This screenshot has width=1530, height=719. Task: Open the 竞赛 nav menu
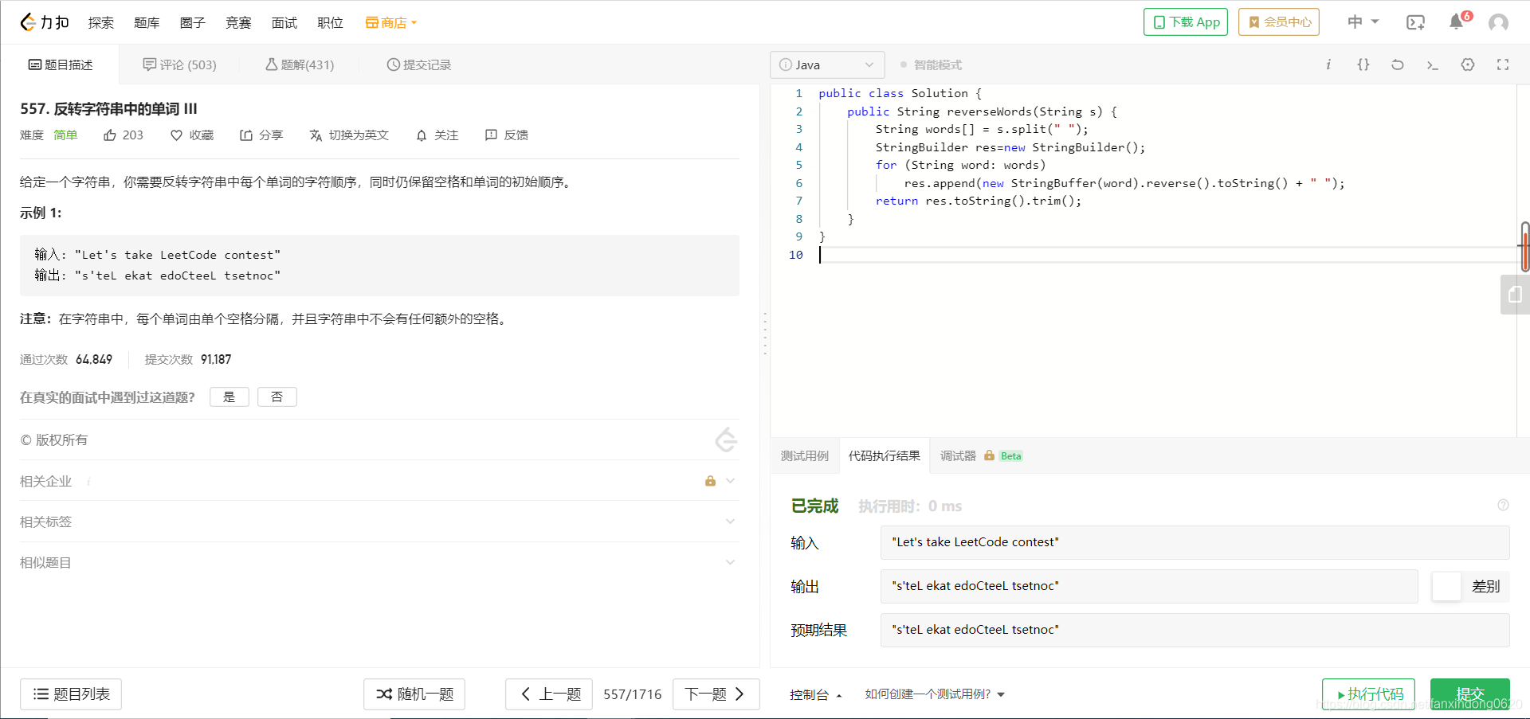238,22
